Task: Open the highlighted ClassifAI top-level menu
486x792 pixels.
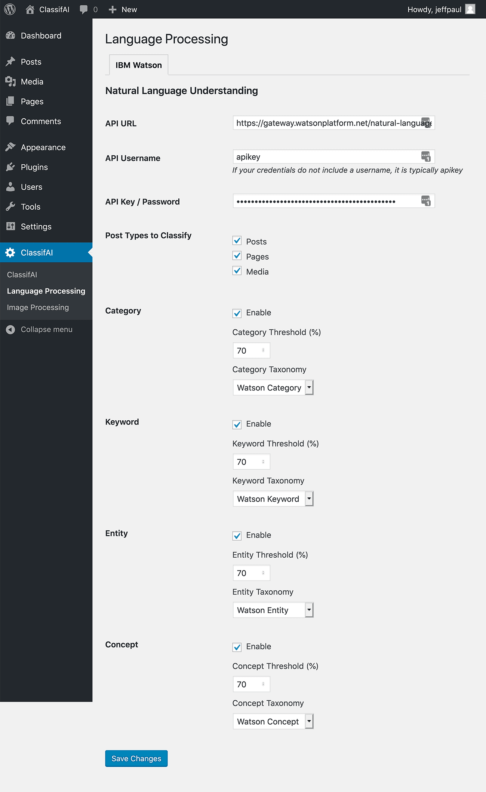Action: click(x=46, y=253)
